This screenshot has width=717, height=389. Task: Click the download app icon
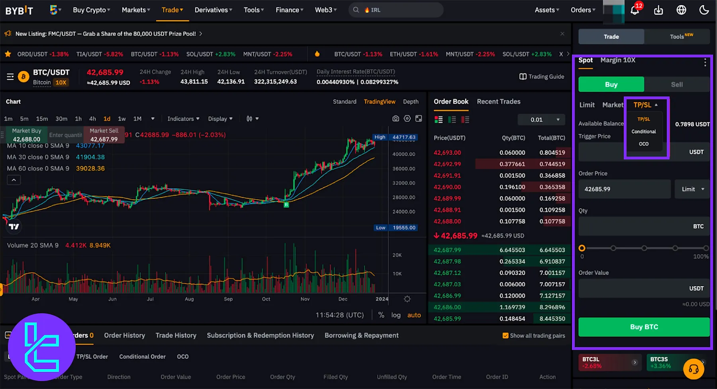658,10
